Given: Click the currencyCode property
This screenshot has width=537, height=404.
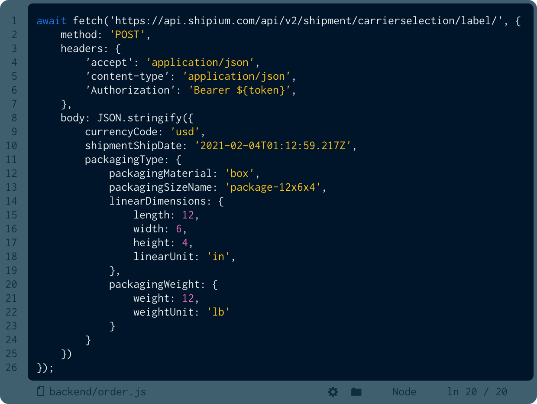Looking at the screenshot, I should [121, 132].
